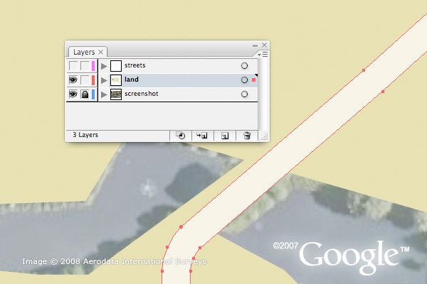Screen dimensions: 427x284
Task: Unlock the screenshot layer
Action: pos(85,94)
